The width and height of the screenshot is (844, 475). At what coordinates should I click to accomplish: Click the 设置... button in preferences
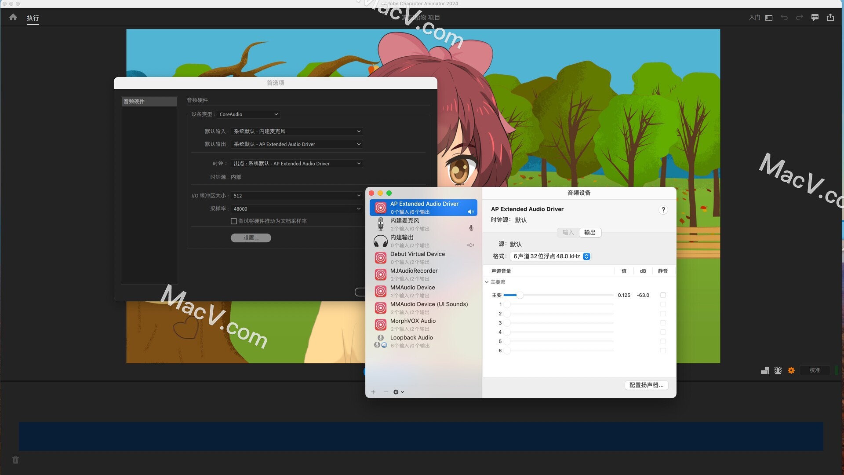coord(251,238)
